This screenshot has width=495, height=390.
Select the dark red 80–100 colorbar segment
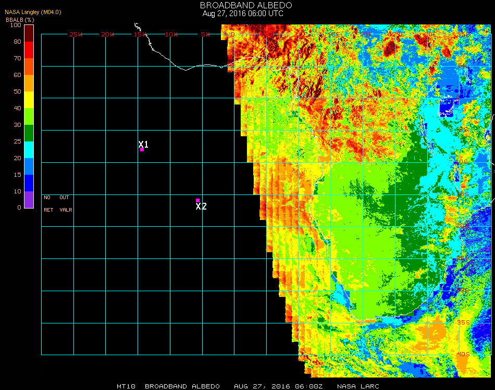(x=29, y=33)
